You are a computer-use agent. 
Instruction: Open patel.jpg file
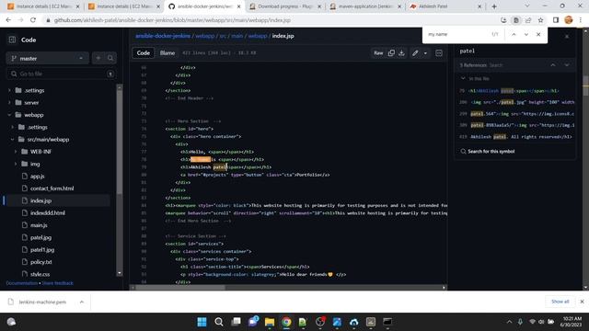pyautogui.click(x=40, y=237)
